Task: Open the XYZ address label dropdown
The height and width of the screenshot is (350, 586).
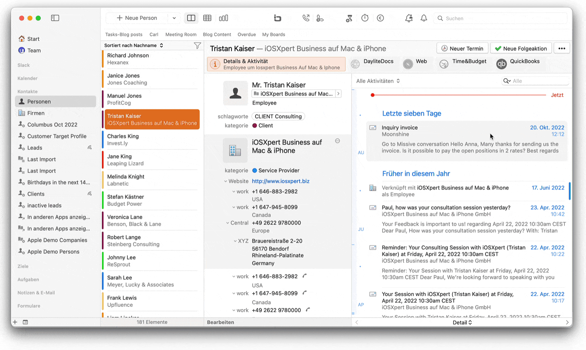Action: 235,241
